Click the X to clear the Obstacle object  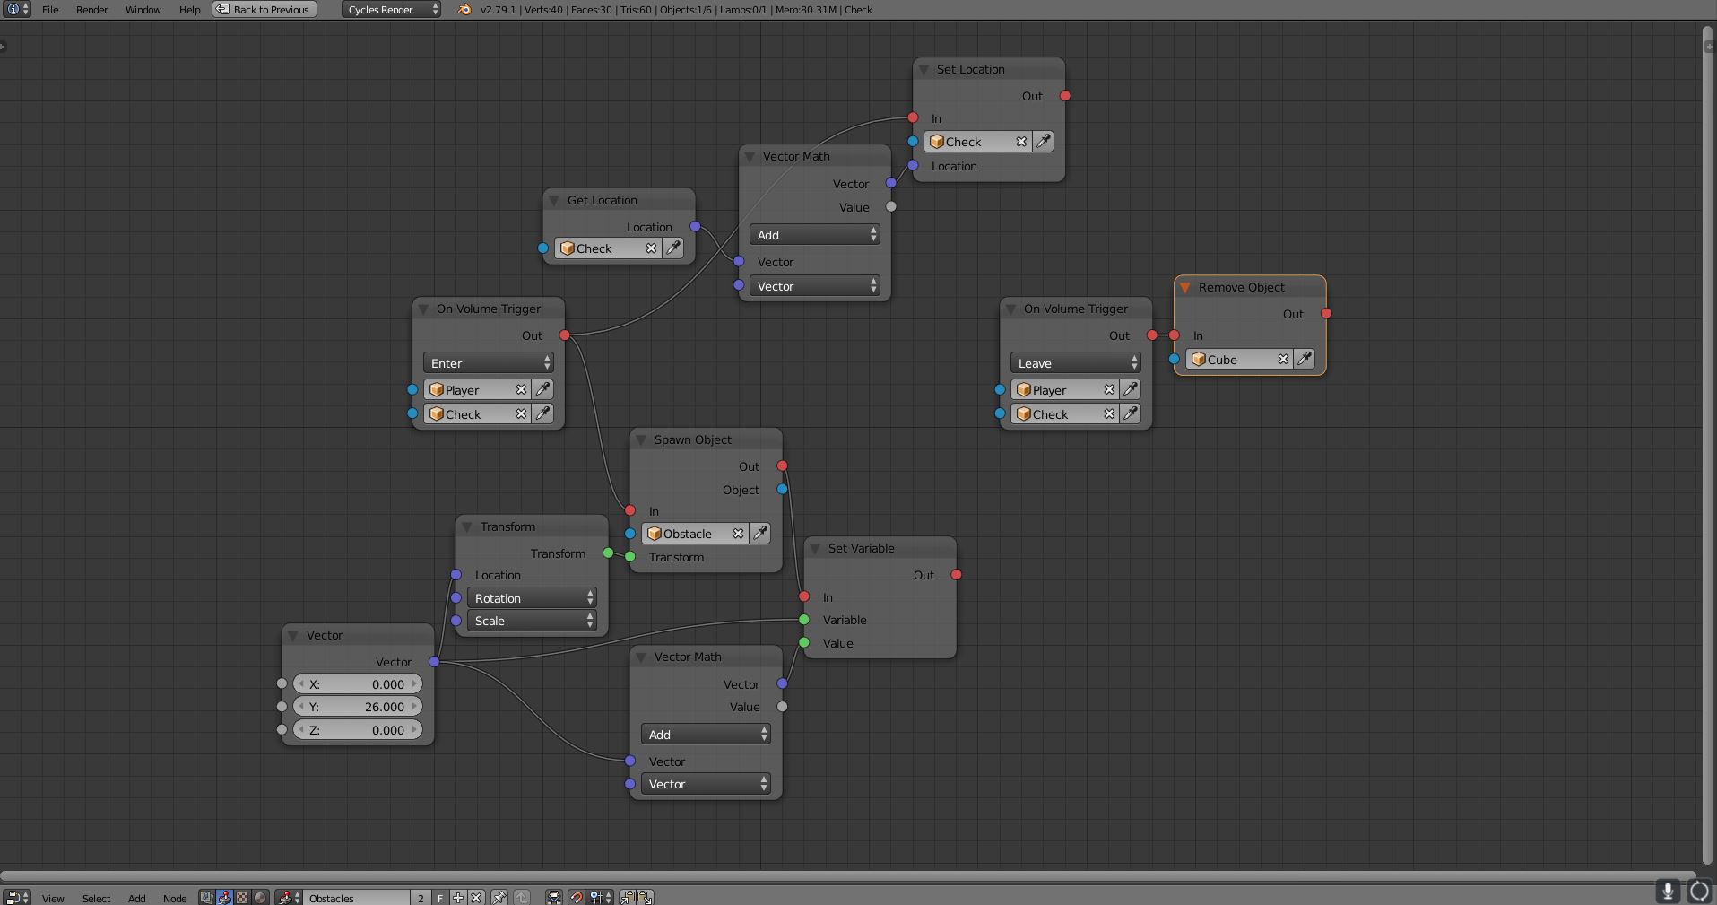(x=738, y=533)
